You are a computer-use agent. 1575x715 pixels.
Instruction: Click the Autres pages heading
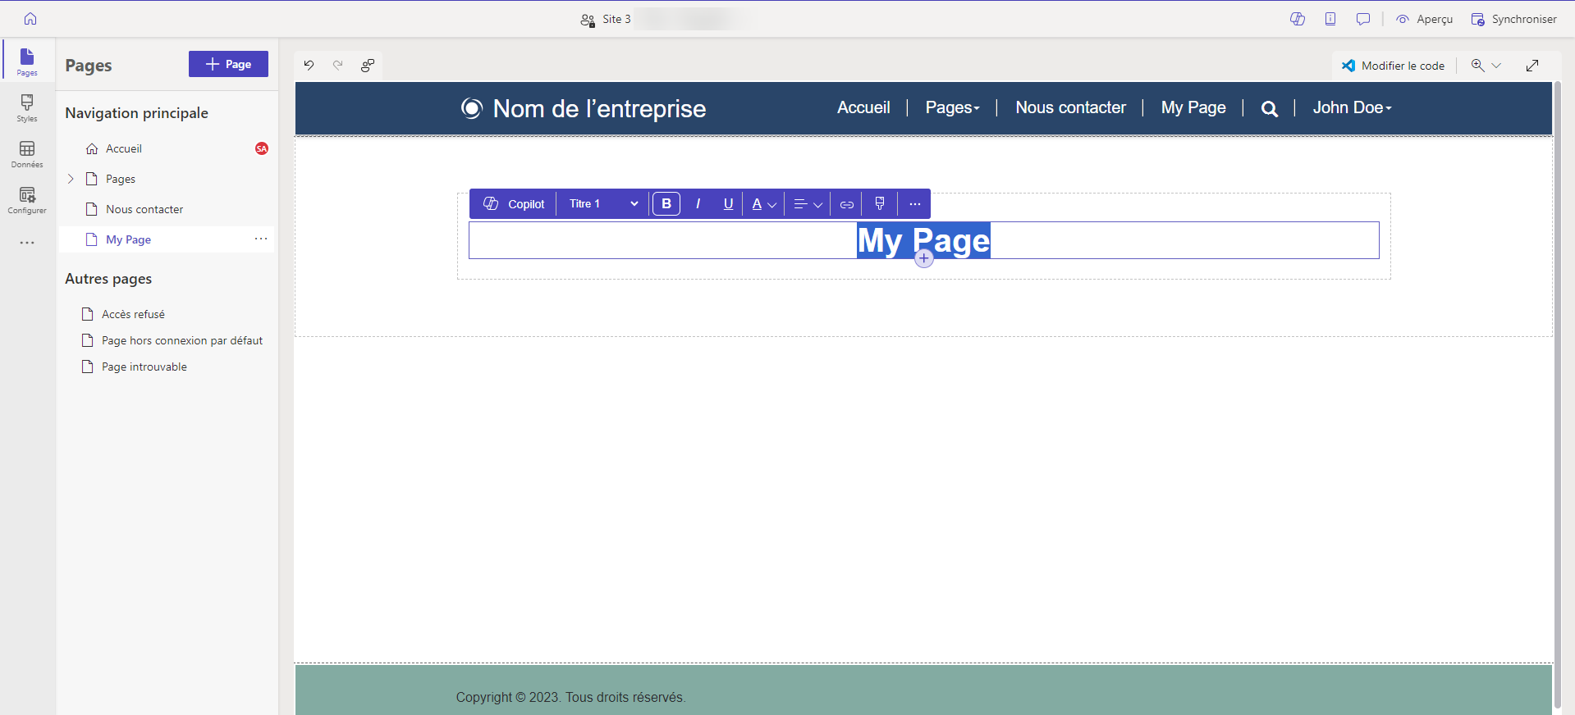click(x=108, y=279)
